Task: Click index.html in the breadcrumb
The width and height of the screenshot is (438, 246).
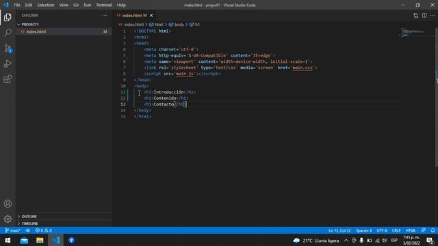Action: click(x=134, y=25)
